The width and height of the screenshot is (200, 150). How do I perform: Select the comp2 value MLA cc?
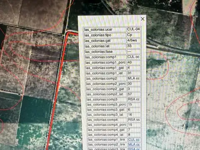(x=134, y=78)
